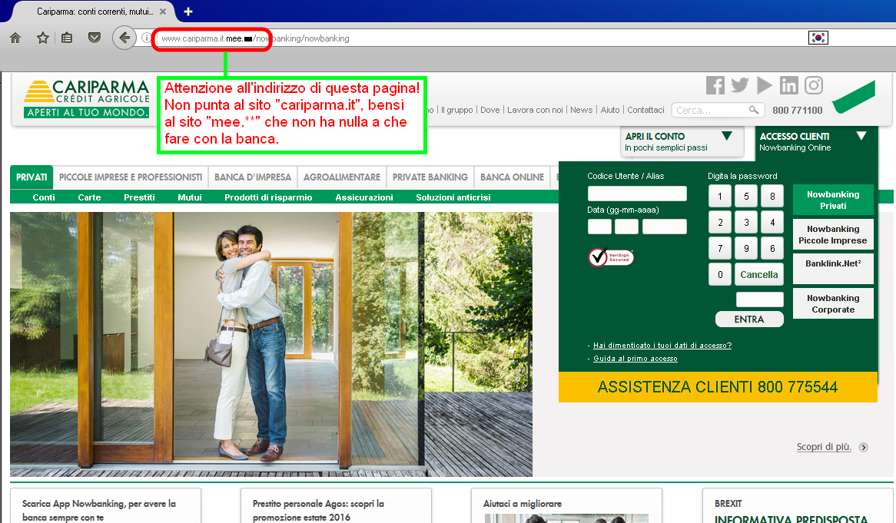Screen dimensions: 896x523
Task: Click the search magnifier icon
Action: point(754,110)
